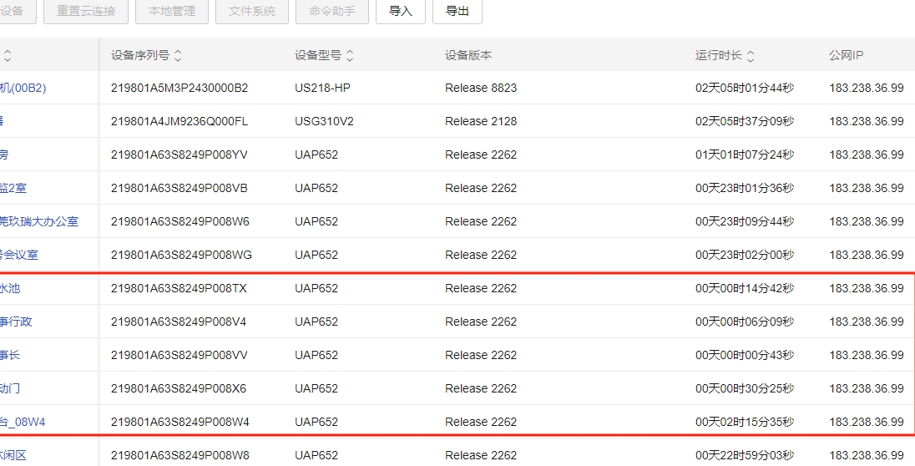Open device link 台_08W4
Viewport: 915px width, 466px height.
pyautogui.click(x=23, y=422)
